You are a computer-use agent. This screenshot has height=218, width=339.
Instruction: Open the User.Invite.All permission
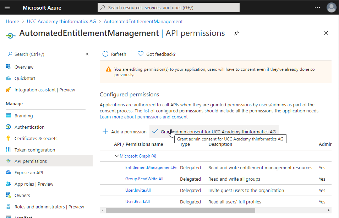pyautogui.click(x=138, y=190)
